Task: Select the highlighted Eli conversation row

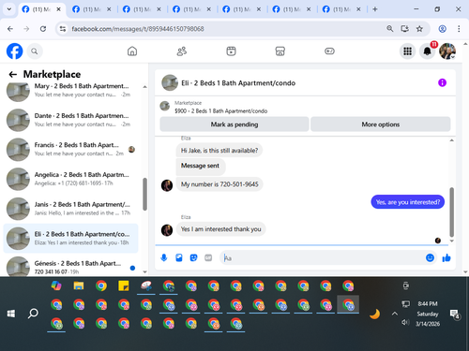Action: pyautogui.click(x=70, y=238)
